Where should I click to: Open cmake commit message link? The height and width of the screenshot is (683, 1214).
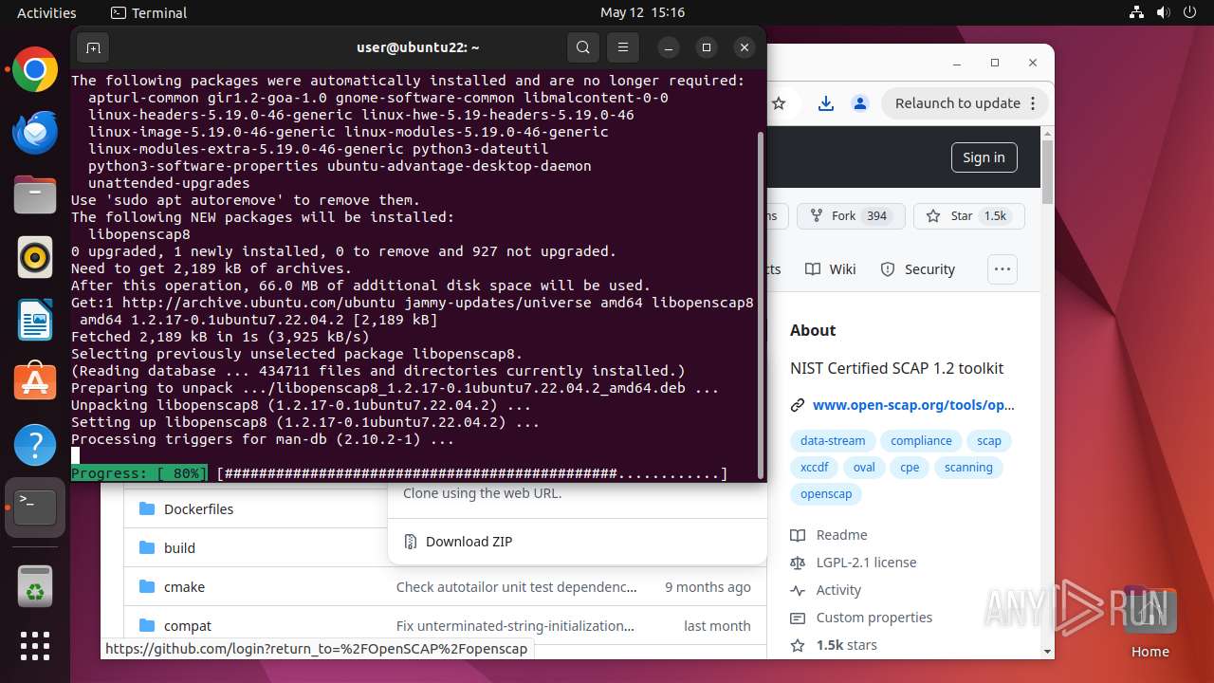[x=517, y=587]
